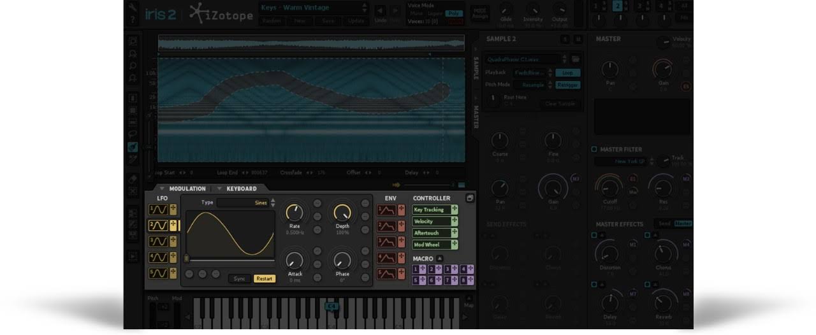Switch Master Effects to Send mode

coord(664,224)
